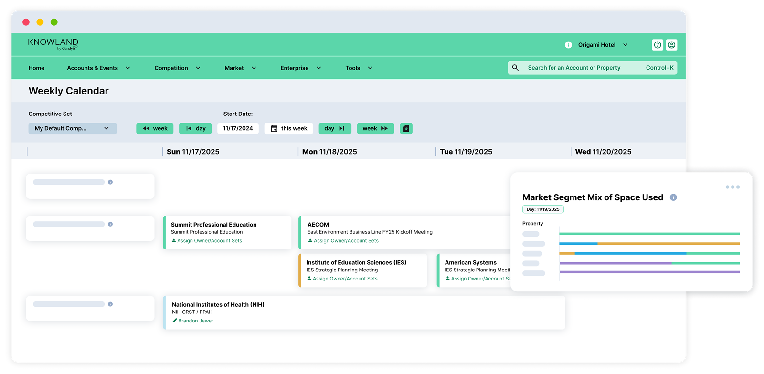Click the Mon 11/18/2025 column header

(x=329, y=152)
